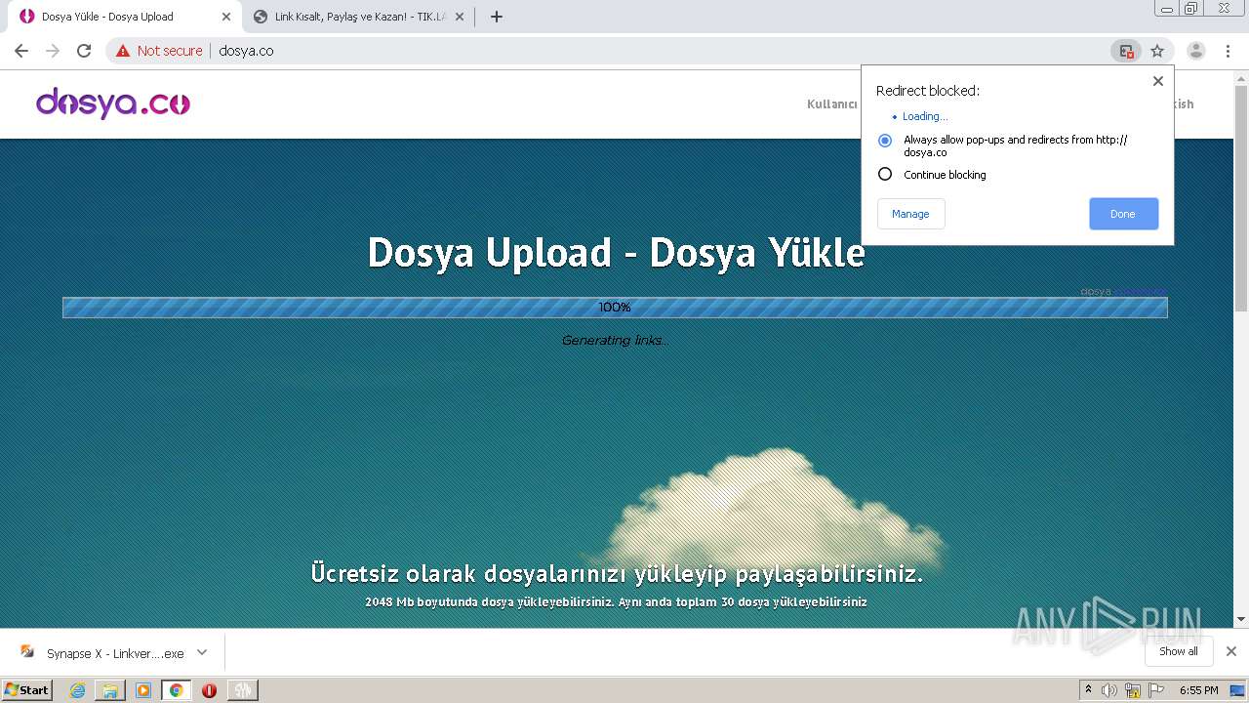Click the dosya.co logo
The image size is (1249, 703).
coord(113,103)
